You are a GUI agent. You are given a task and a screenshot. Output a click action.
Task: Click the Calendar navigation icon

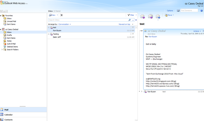coord(2,115)
